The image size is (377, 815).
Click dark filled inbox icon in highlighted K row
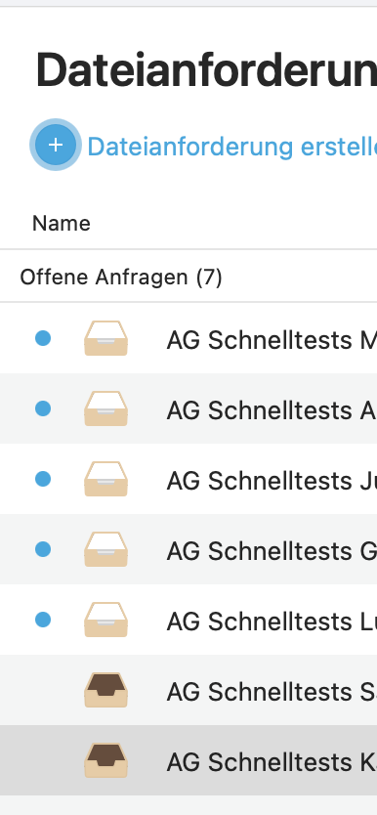coord(105,760)
